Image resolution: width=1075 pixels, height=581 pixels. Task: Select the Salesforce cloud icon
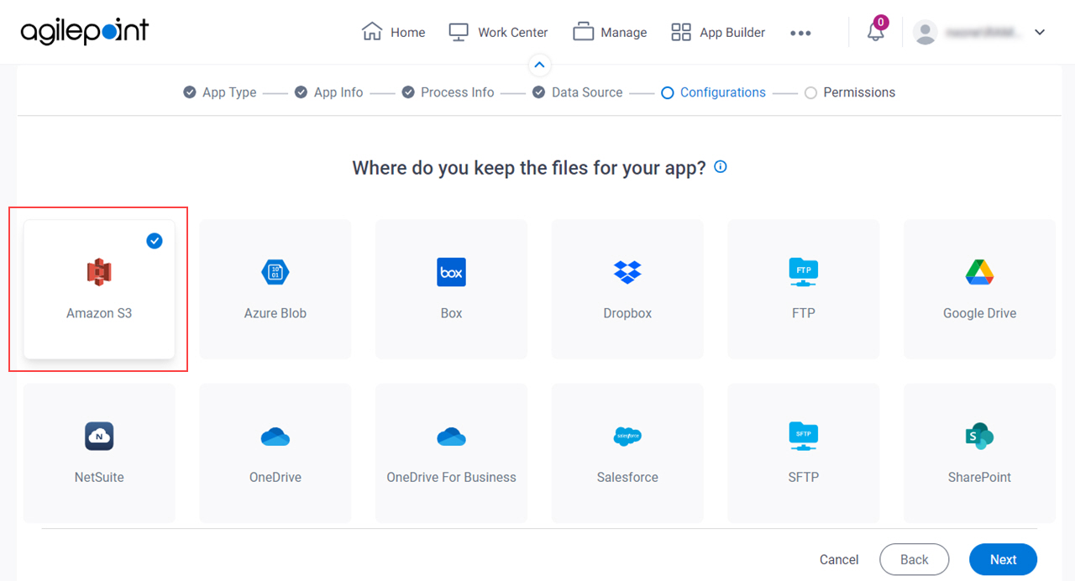coord(627,436)
